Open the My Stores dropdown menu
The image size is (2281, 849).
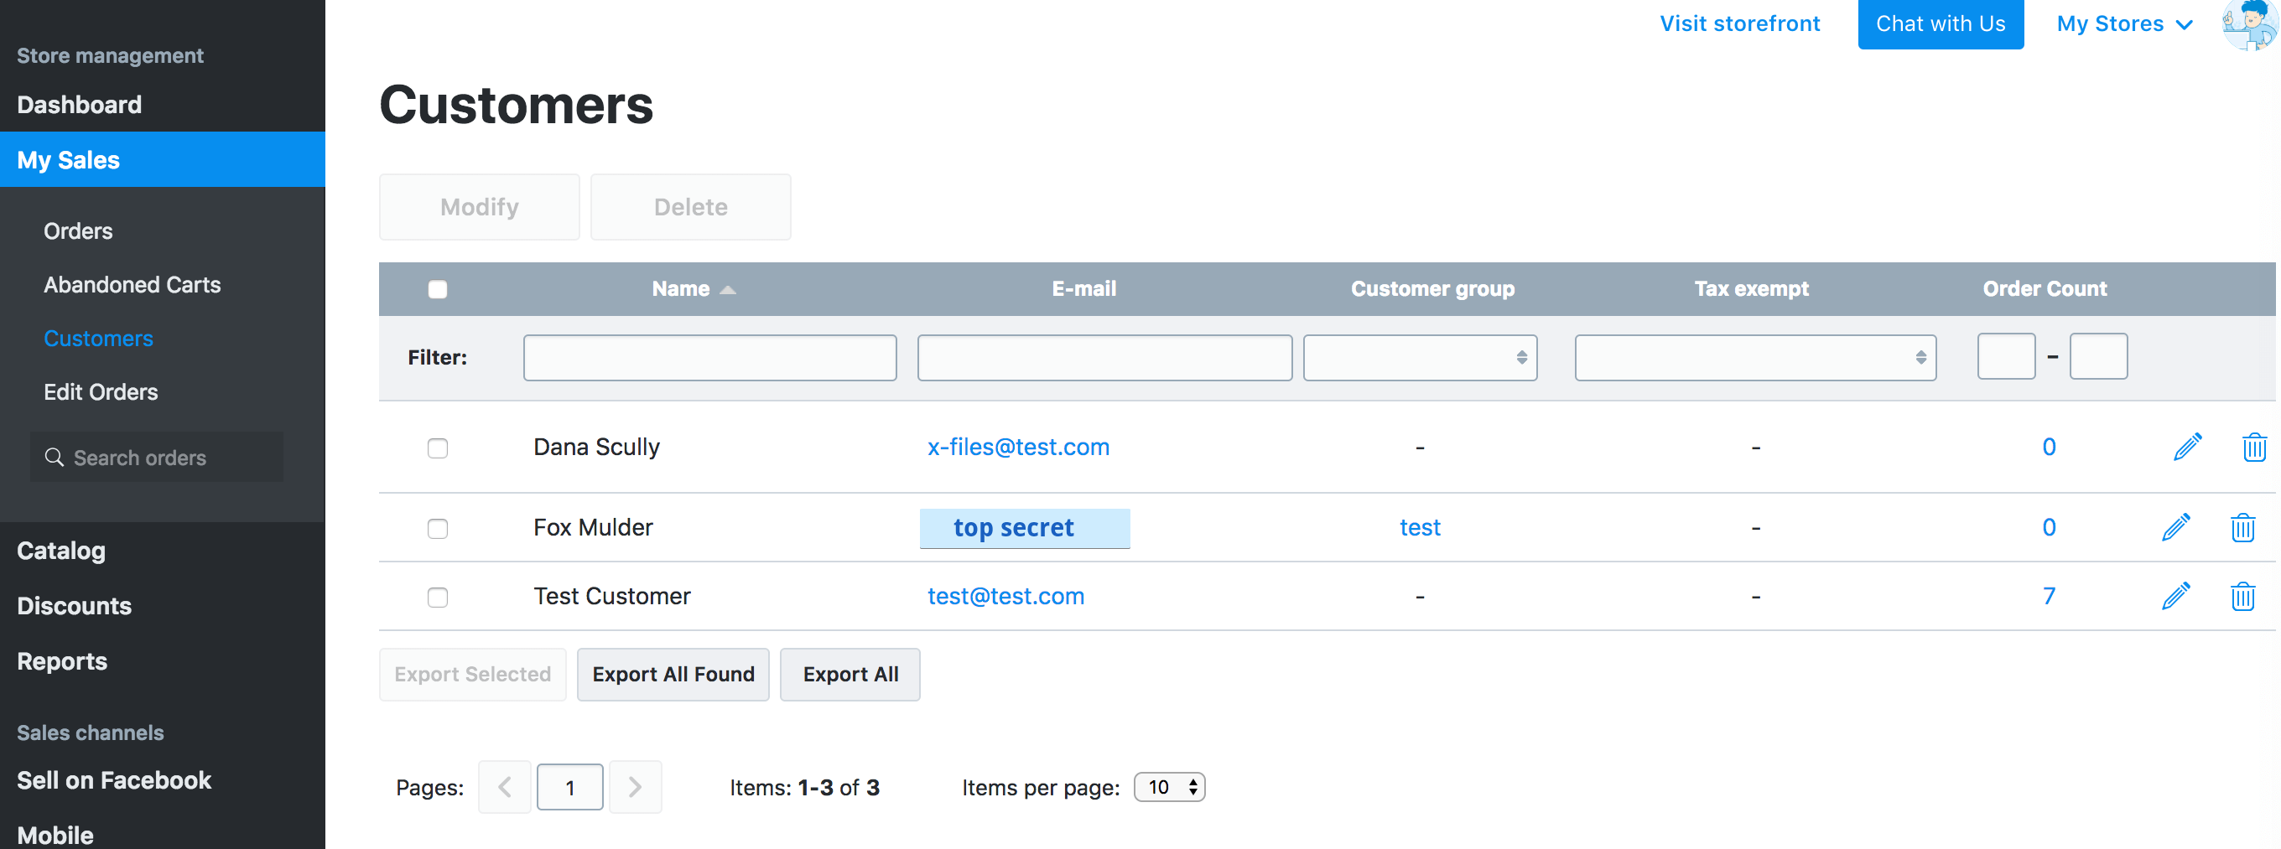click(x=2123, y=24)
